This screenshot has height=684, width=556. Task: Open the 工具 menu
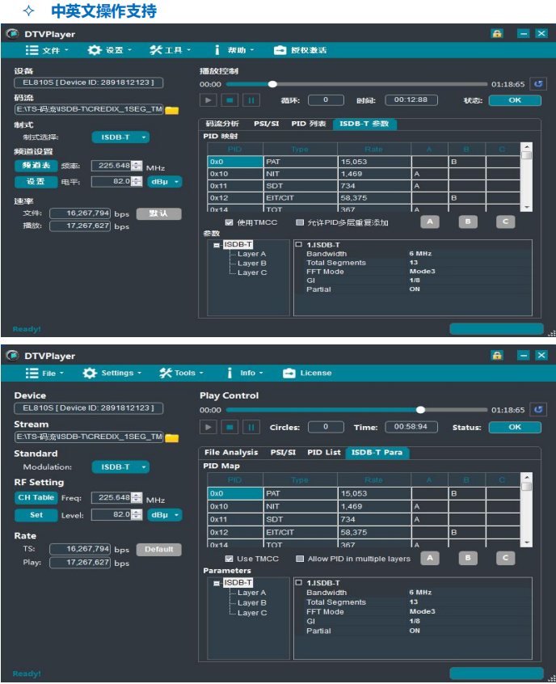[170, 51]
